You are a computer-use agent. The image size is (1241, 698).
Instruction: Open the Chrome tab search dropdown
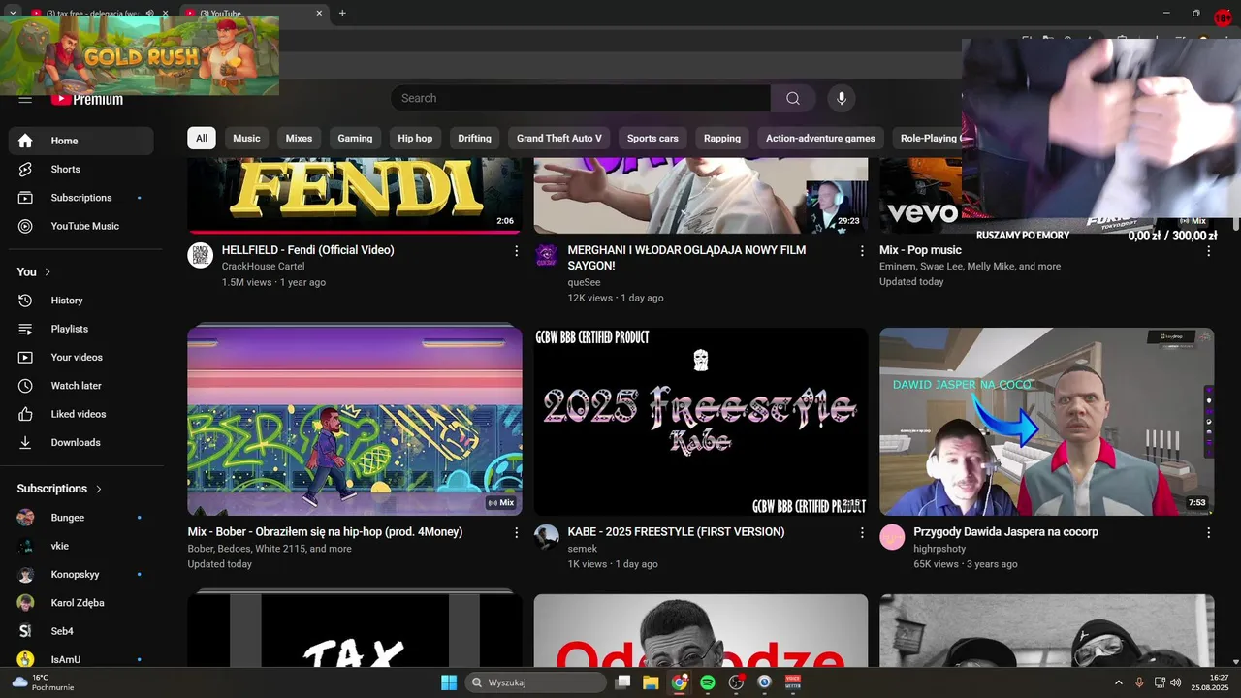(13, 14)
